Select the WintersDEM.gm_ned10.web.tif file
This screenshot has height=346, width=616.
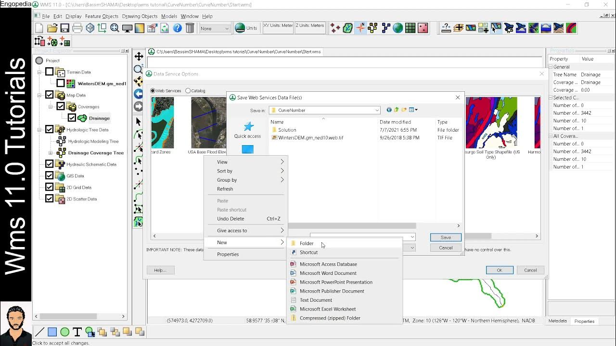click(x=308, y=137)
